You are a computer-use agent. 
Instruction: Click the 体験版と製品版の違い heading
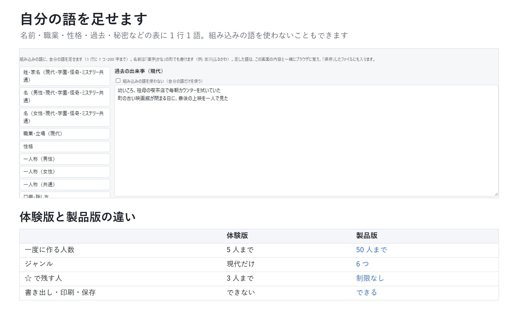pos(78,217)
